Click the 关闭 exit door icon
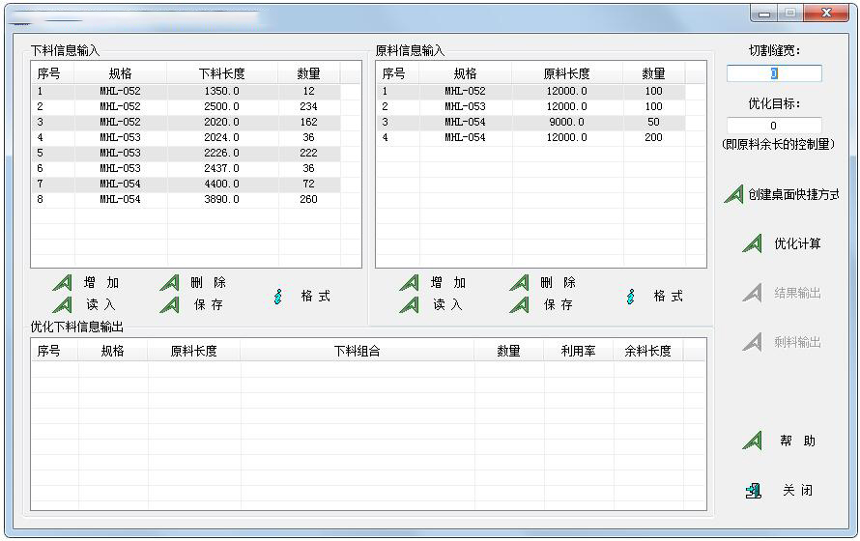Image resolution: width=860 pixels, height=541 pixels. 754,491
